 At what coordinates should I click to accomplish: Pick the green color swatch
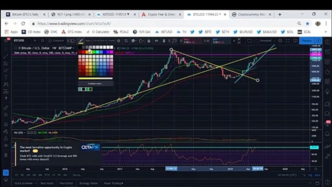(x=94, y=52)
